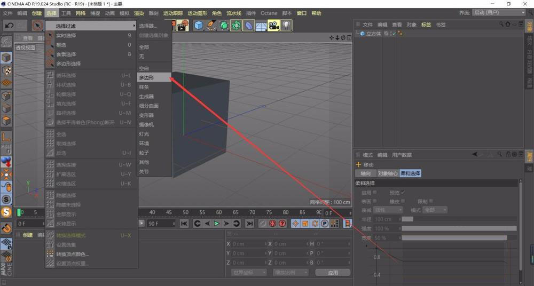The height and width of the screenshot is (286, 534).
Task: Activate Texture mode checkered cube icon
Action: [x=6, y=70]
